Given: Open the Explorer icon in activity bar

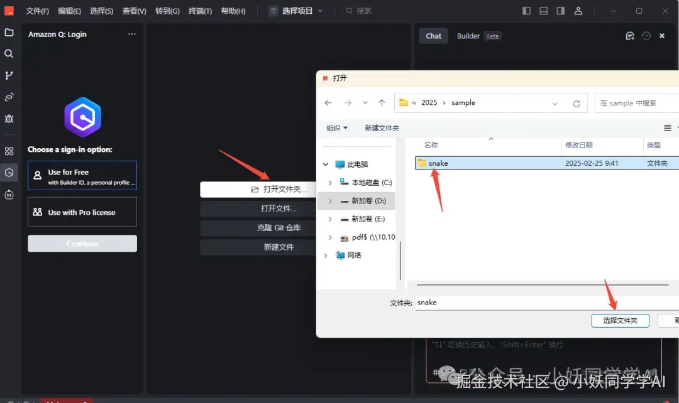Looking at the screenshot, I should point(9,33).
